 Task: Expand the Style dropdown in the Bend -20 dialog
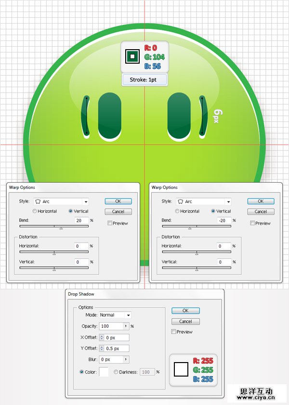tap(228, 202)
